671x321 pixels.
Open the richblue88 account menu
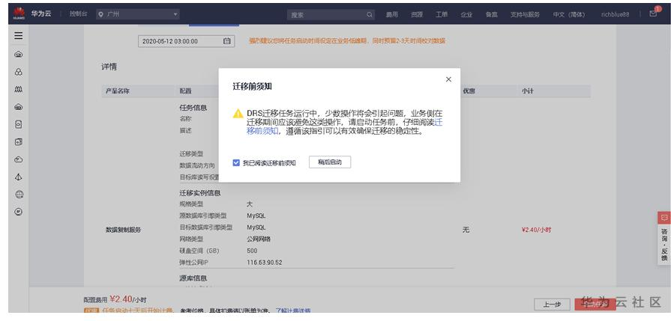[615, 14]
